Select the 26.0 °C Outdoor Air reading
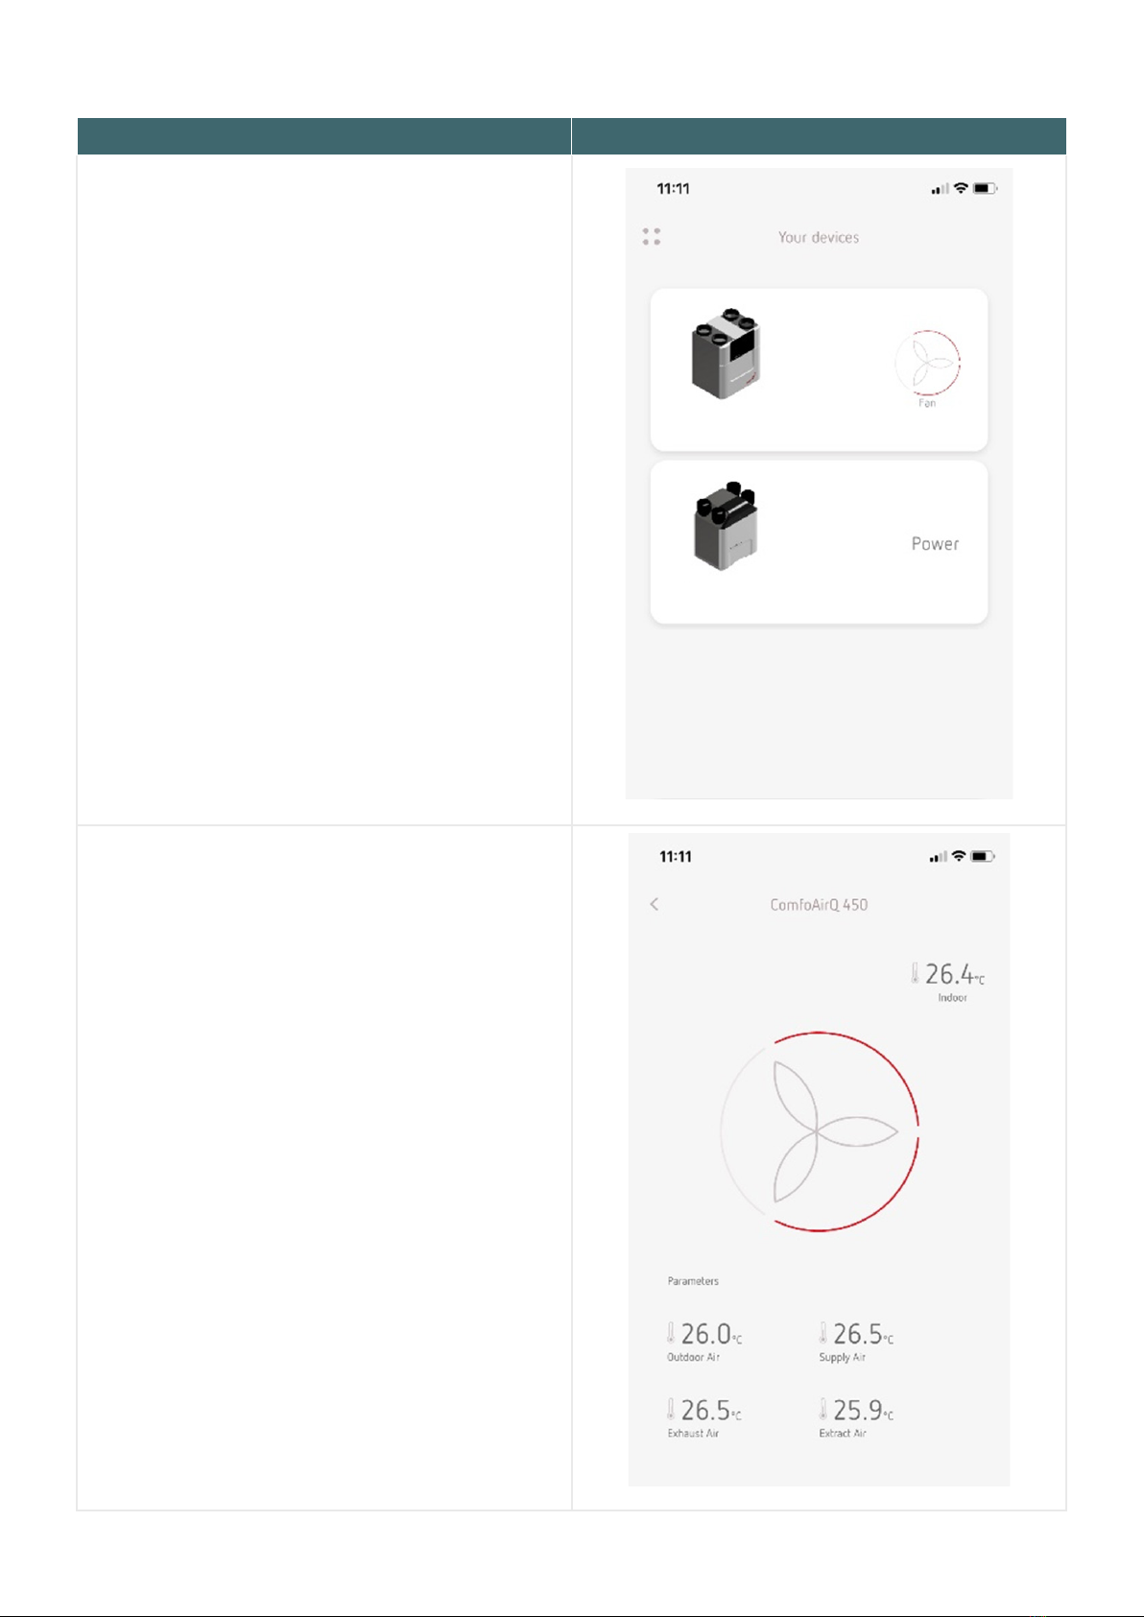 coord(711,1334)
